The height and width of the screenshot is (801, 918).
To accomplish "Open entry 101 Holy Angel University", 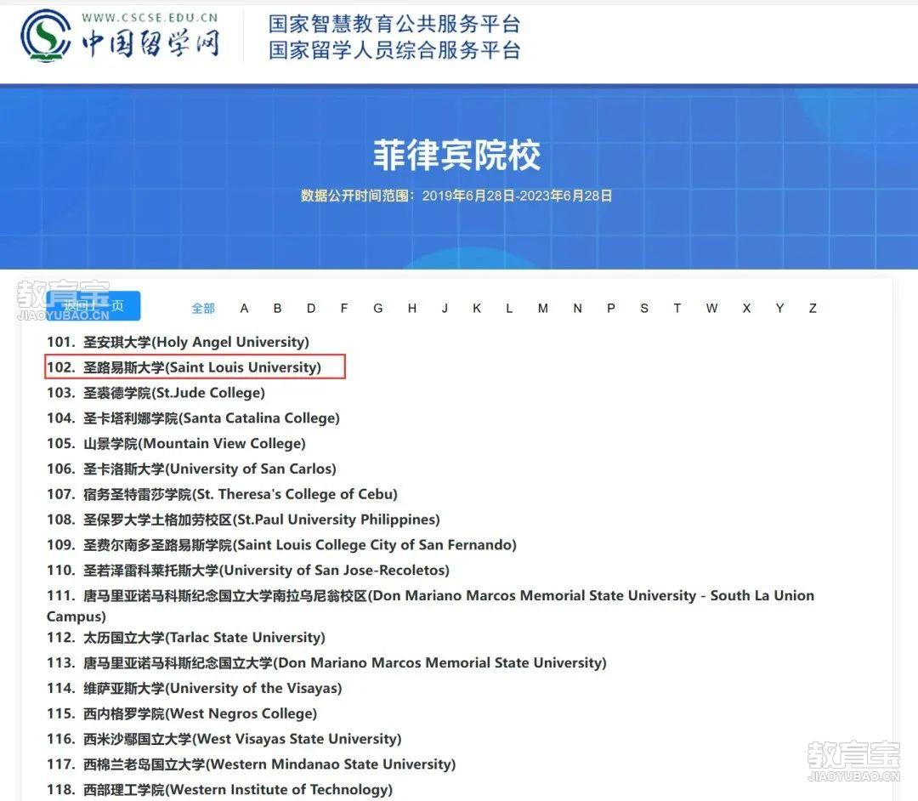I will tap(178, 342).
